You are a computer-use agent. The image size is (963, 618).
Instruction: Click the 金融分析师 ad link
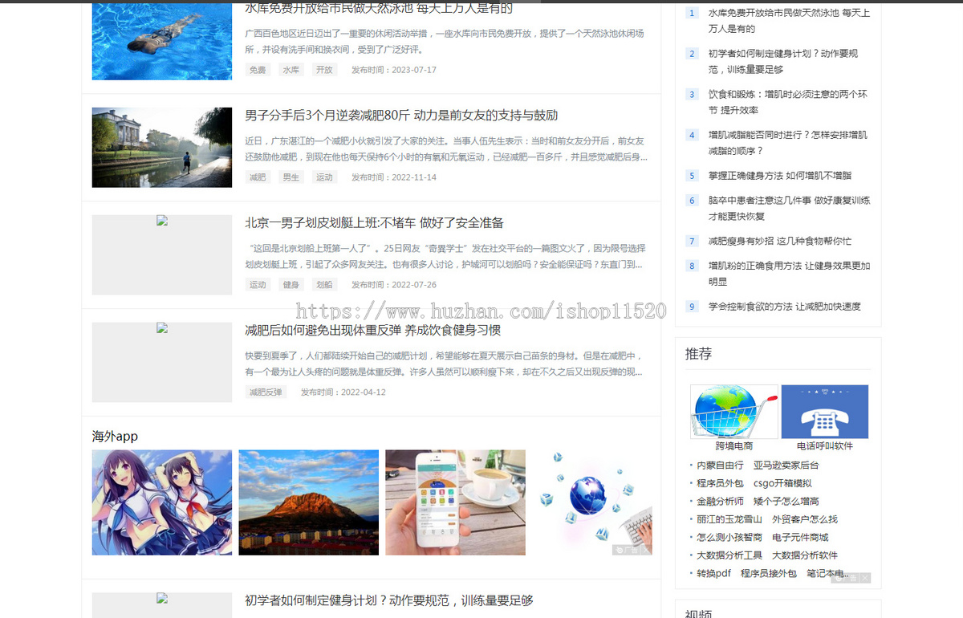[720, 502]
